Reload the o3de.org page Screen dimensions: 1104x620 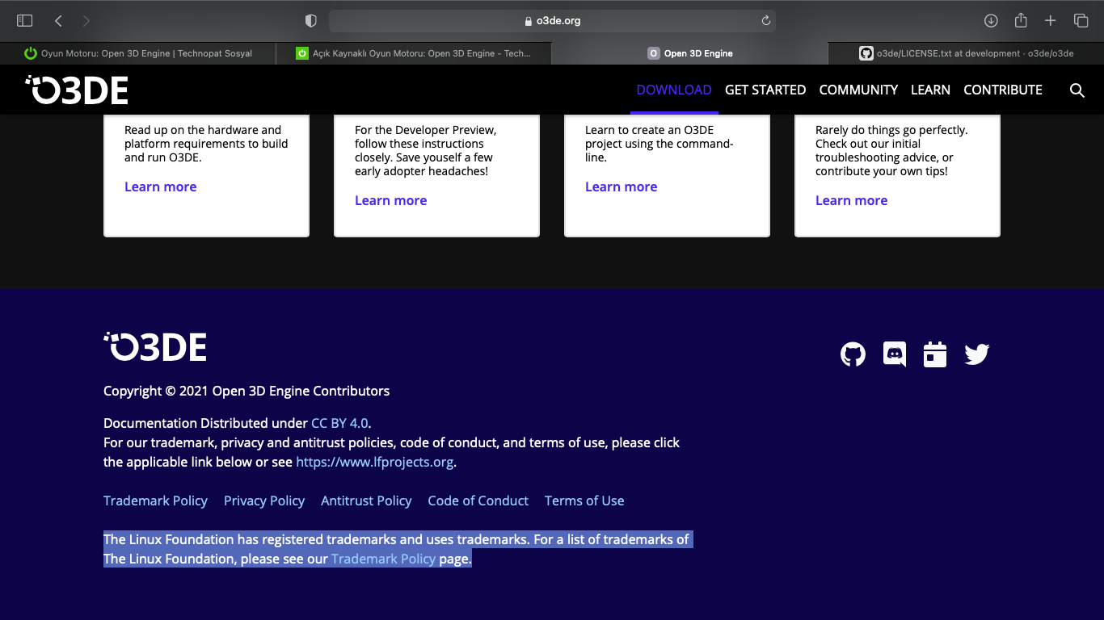766,21
